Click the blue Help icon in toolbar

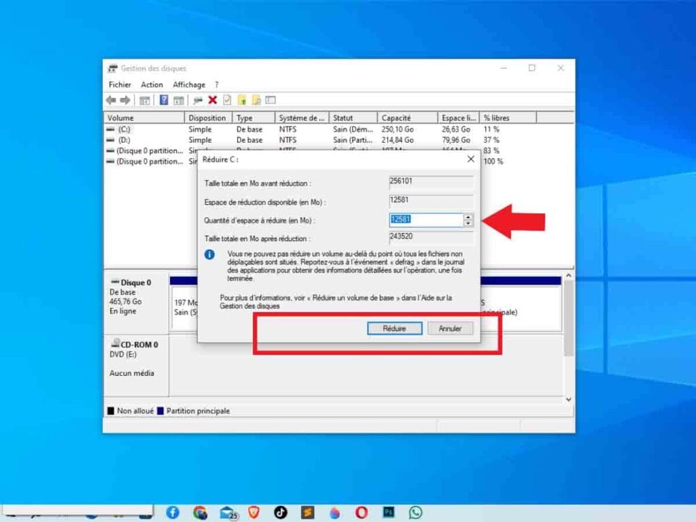tap(164, 101)
